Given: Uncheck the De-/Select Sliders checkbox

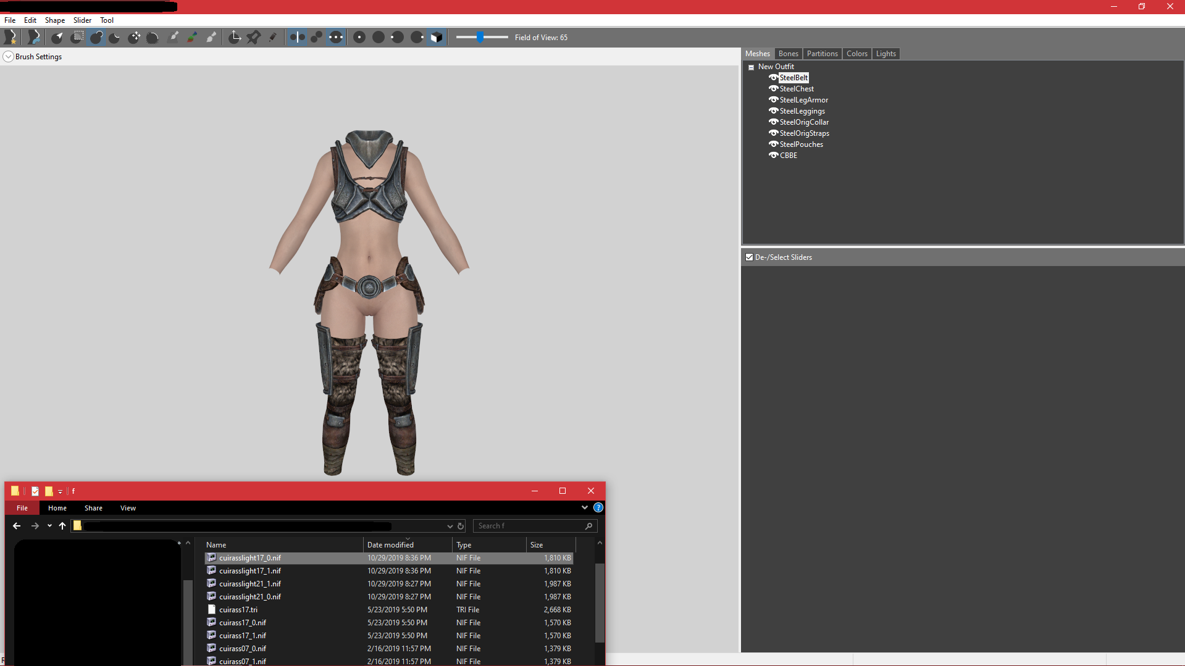Looking at the screenshot, I should [749, 257].
